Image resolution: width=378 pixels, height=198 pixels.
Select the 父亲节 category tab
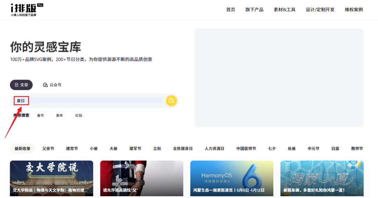[48, 149]
